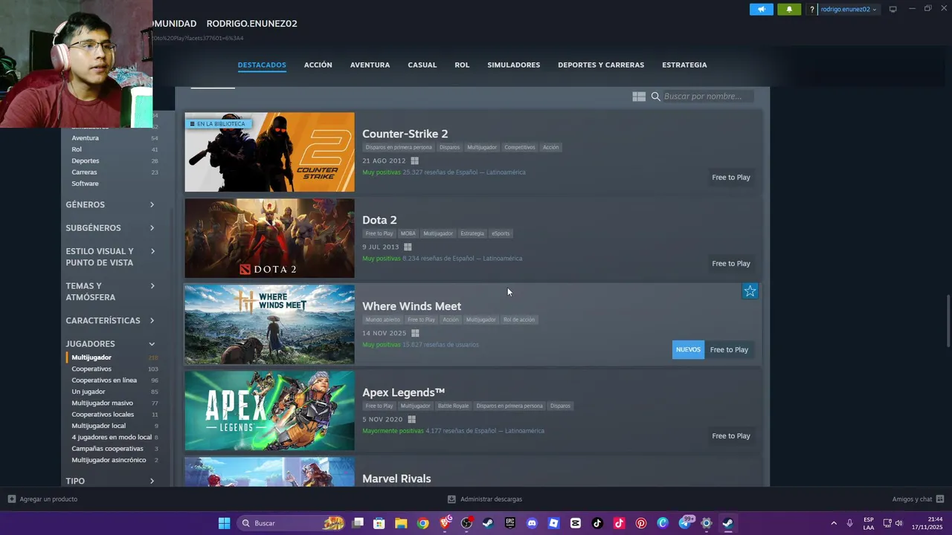952x535 pixels.
Task: Click Agregar un producto at bottom left
Action: (x=42, y=499)
